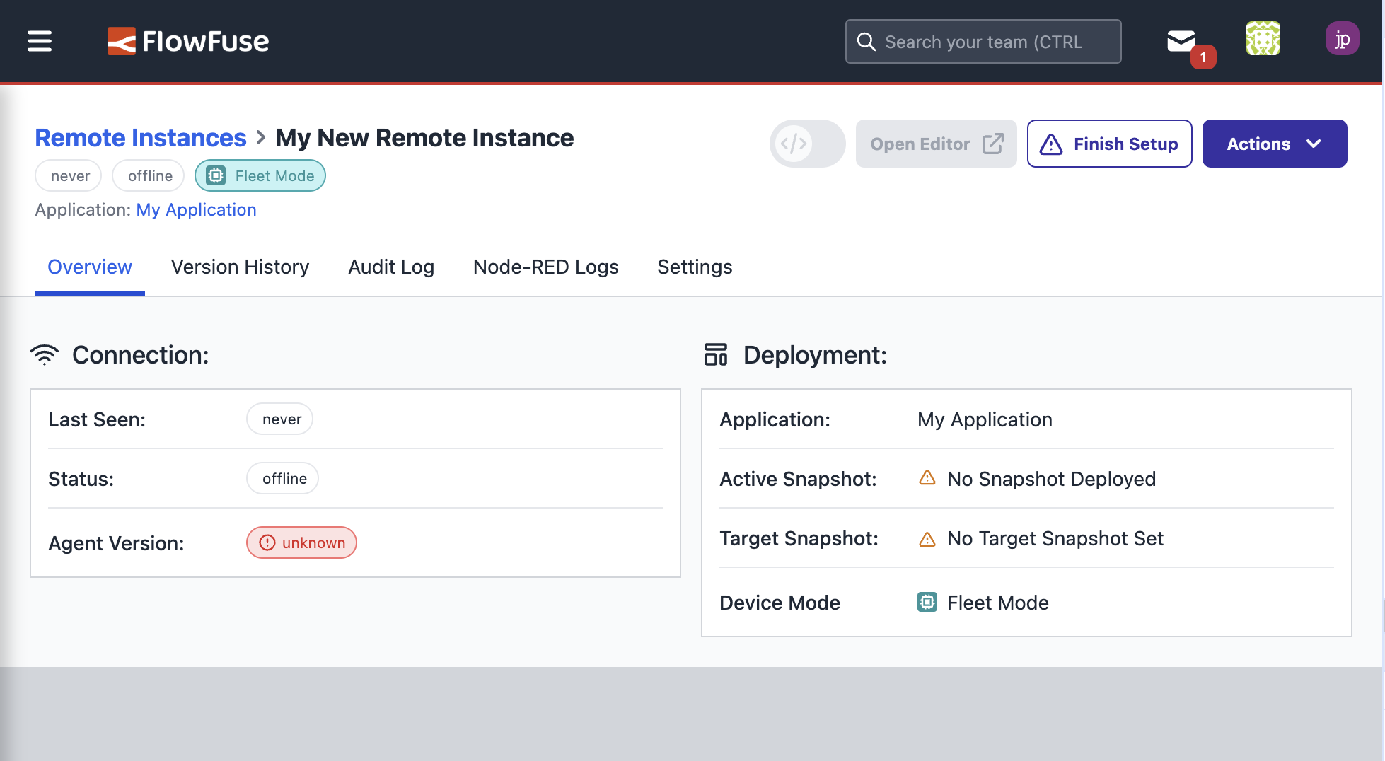Open the jp user profile avatar
This screenshot has width=1385, height=761.
(1341, 39)
